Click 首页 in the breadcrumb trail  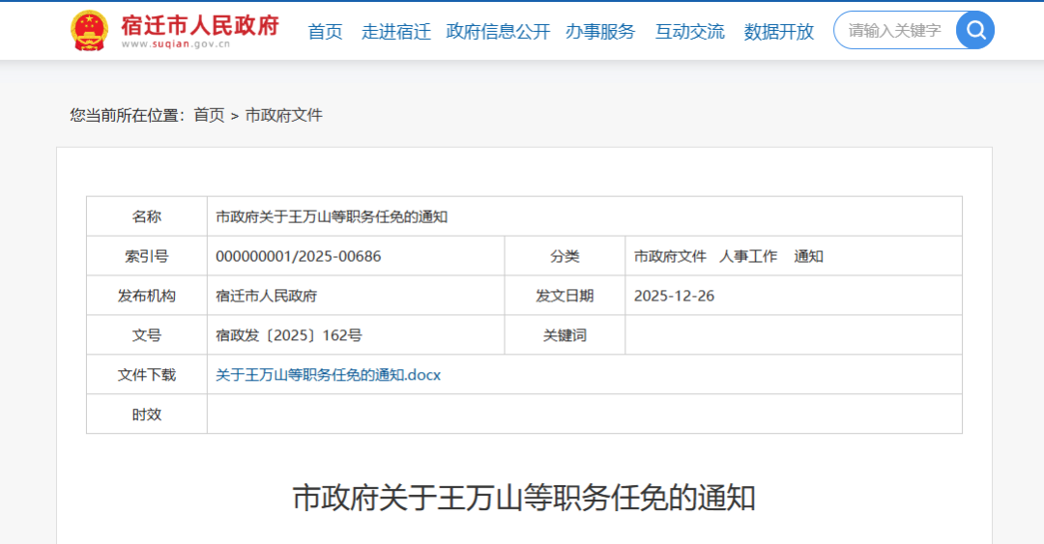click(209, 115)
